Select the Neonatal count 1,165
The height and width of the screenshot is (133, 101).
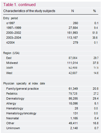pos(74,118)
